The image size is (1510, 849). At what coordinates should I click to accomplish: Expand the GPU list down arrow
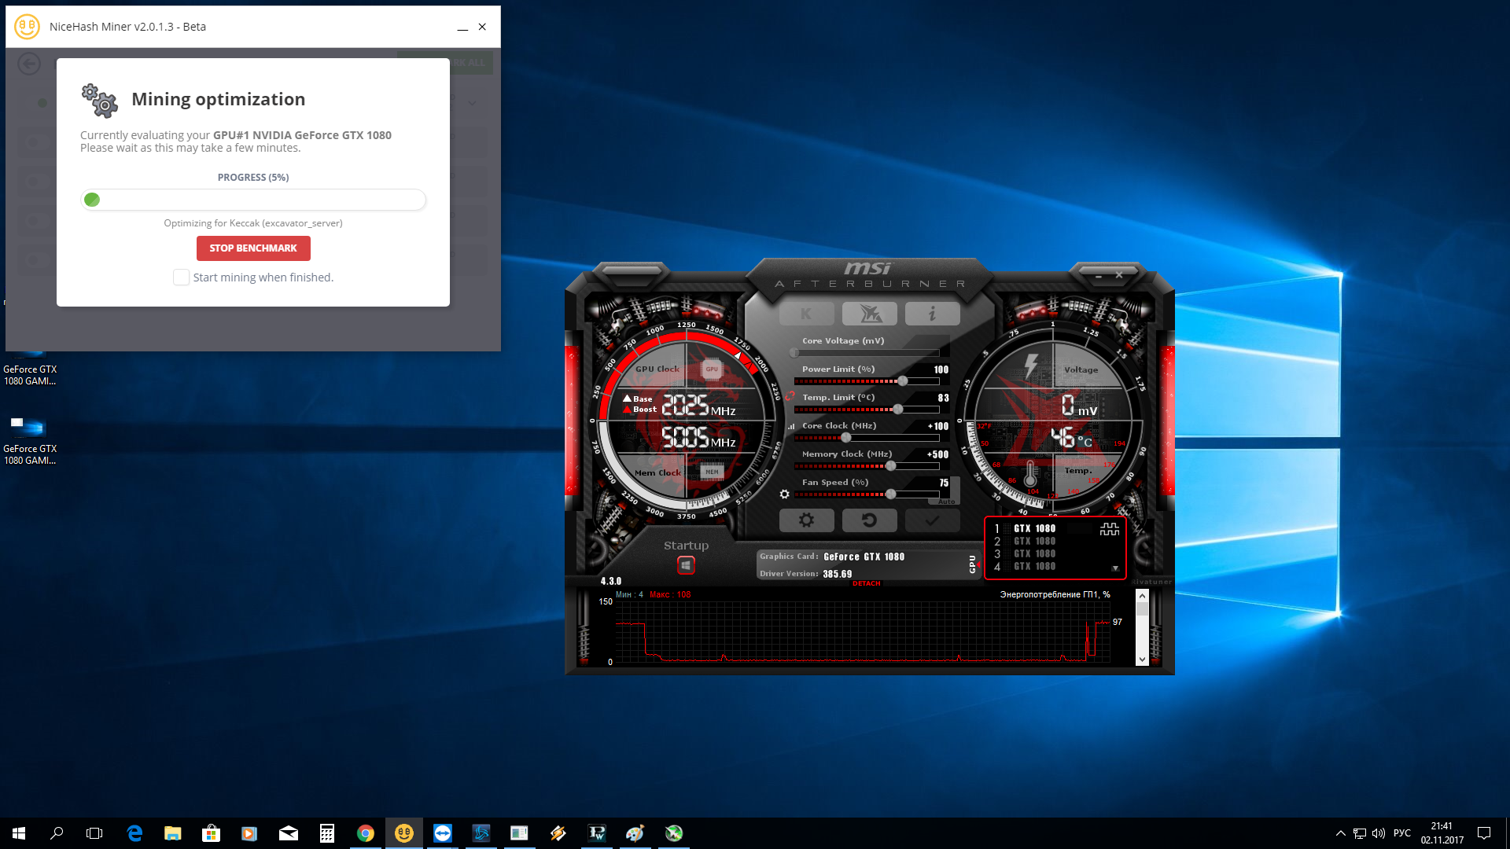point(1114,568)
